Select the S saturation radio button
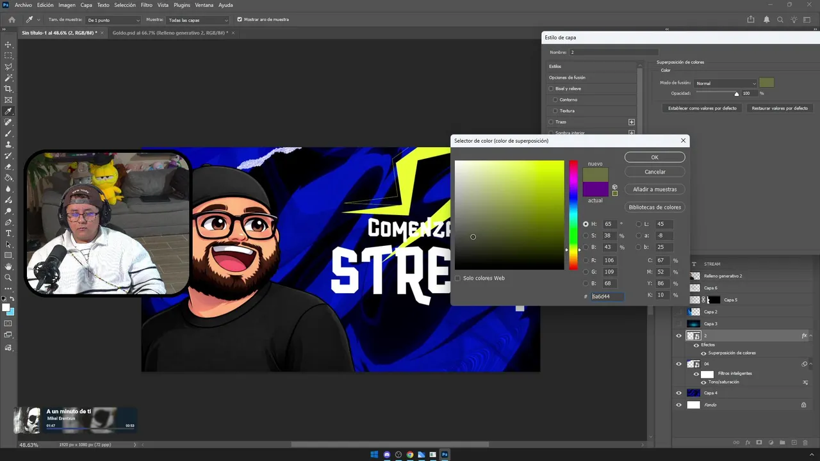The image size is (820, 461). (x=586, y=236)
